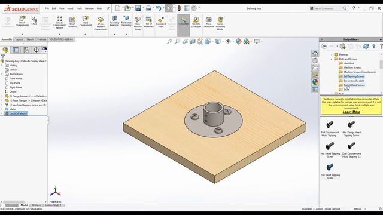Click the Rebuild traffic light icon
Viewport: 383px width, 215px height.
tap(179, 8)
